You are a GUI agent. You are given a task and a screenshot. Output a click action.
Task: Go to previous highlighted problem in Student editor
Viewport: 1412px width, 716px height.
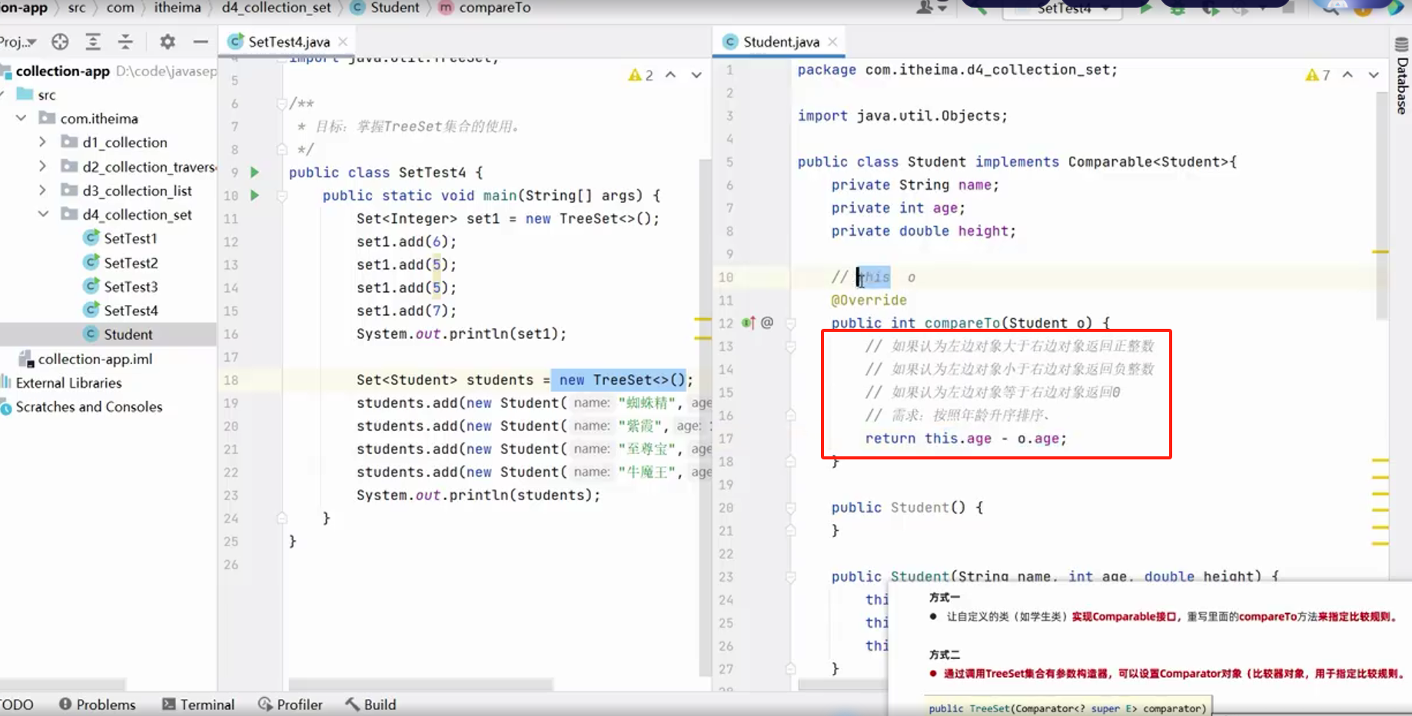click(x=1347, y=75)
